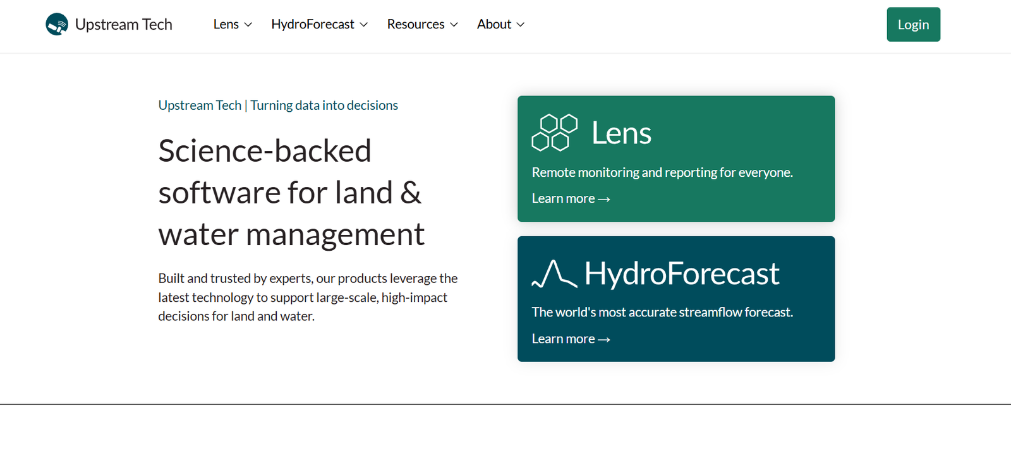Open the About navigation menu item
The image size is (1011, 475).
494,25
